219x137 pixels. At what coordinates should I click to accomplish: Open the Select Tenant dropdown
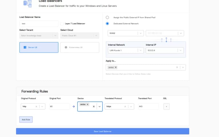[x=39, y=36]
